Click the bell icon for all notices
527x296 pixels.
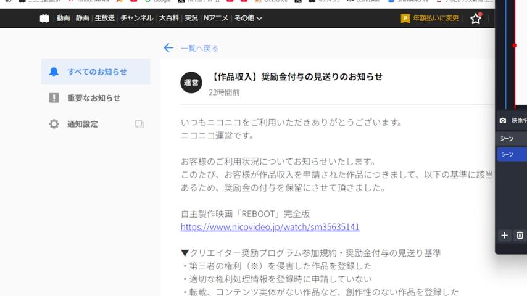coord(54,72)
